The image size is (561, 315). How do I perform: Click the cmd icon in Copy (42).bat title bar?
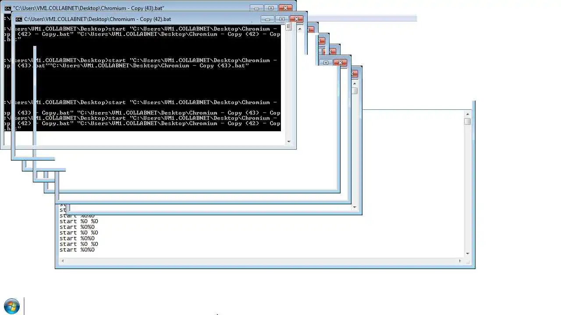pyautogui.click(x=19, y=19)
